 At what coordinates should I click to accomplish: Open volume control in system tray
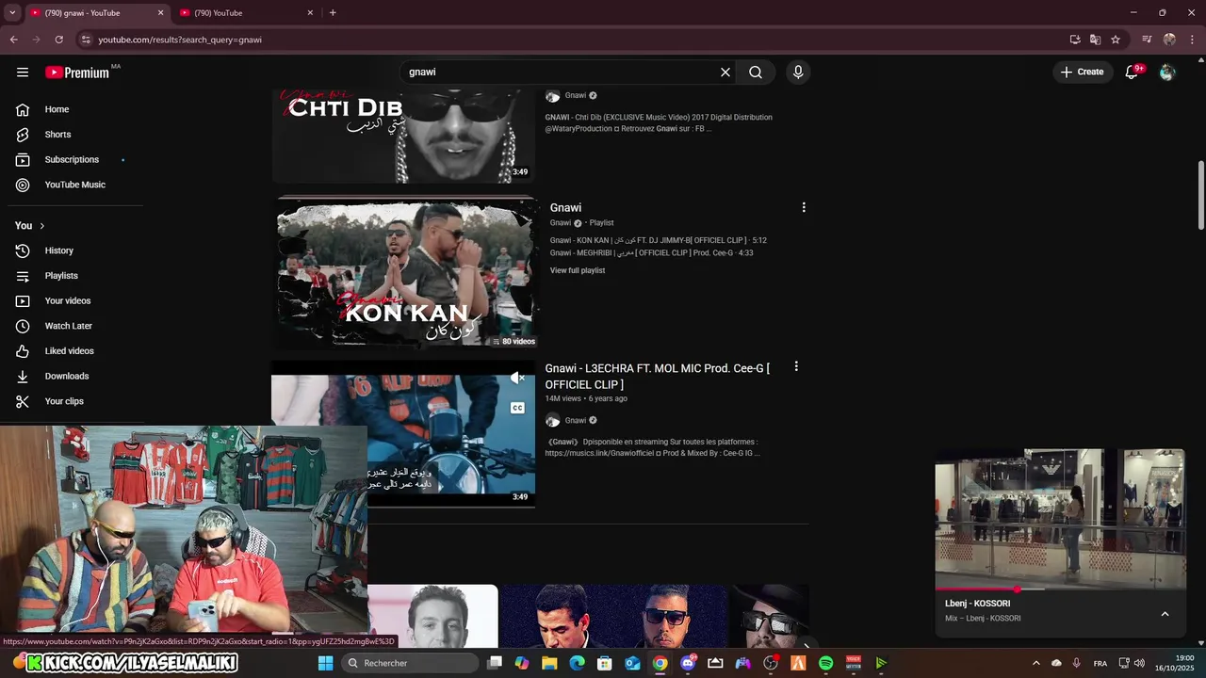click(1139, 663)
